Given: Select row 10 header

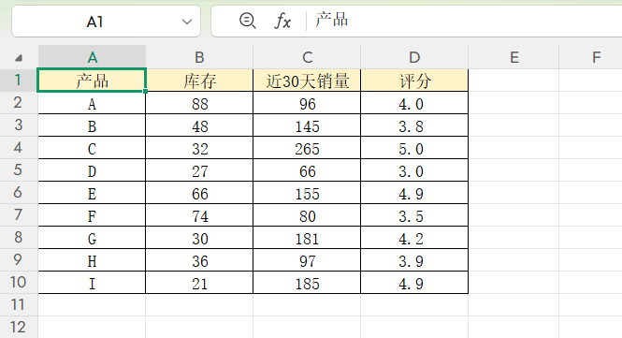Looking at the screenshot, I should point(19,283).
